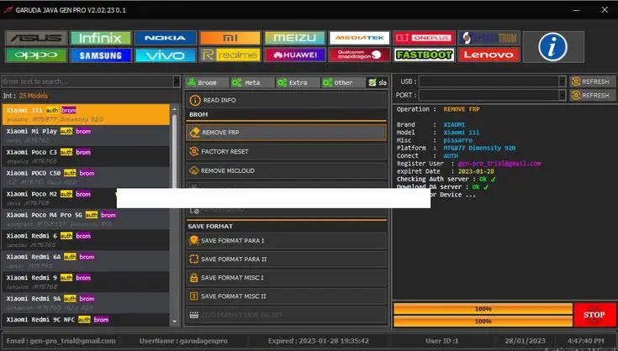The height and width of the screenshot is (351, 618).
Task: Click the REMOVE MICLOUD button label
Action: tap(228, 170)
